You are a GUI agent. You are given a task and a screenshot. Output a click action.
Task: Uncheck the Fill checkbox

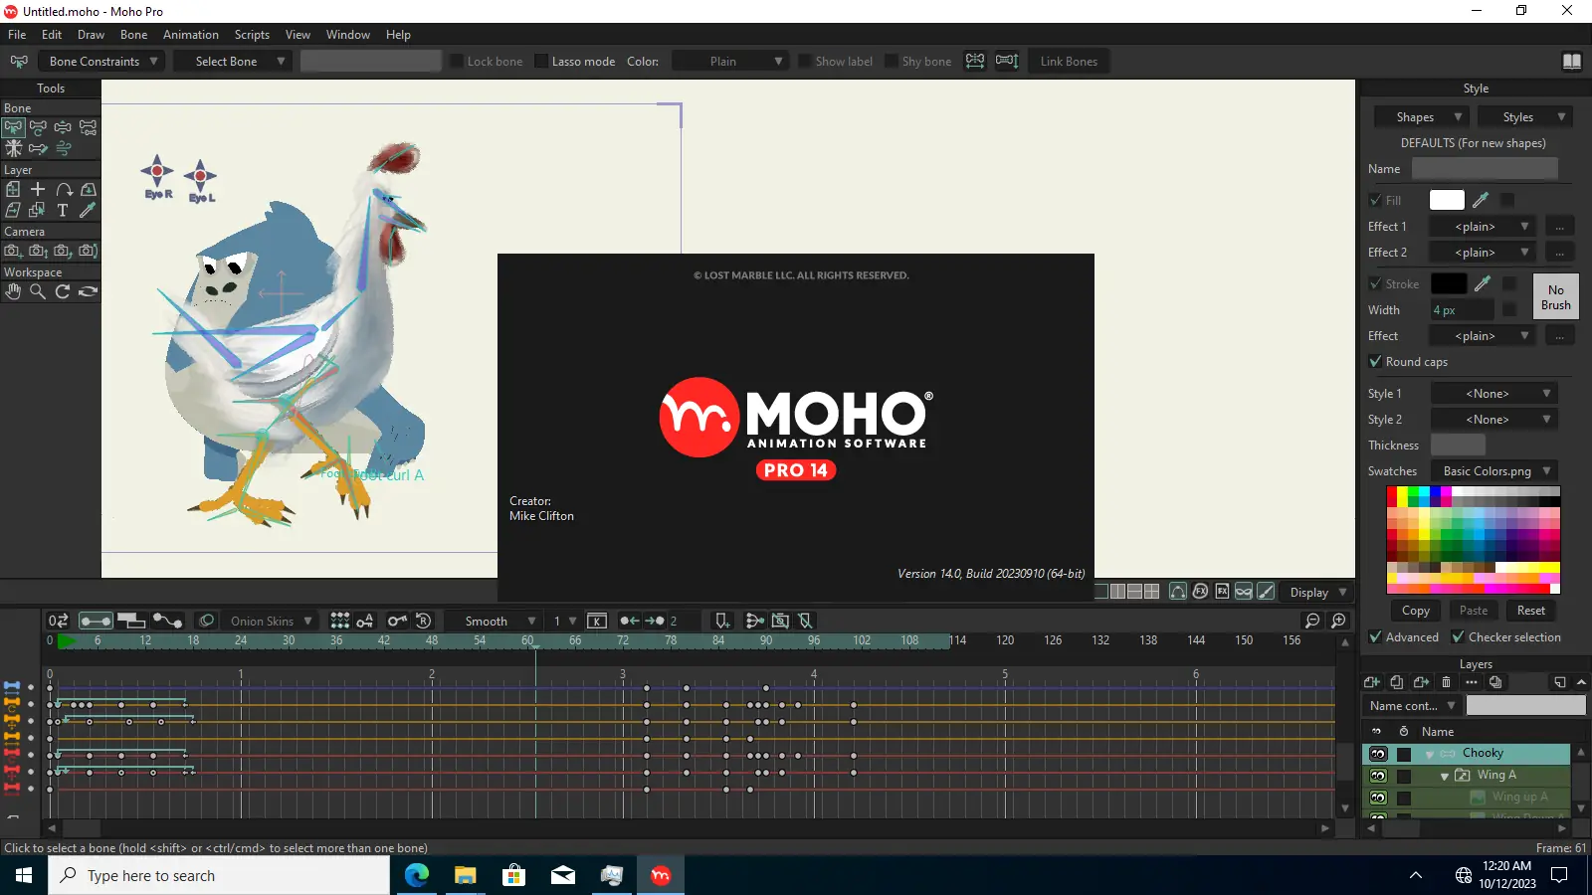click(x=1375, y=200)
